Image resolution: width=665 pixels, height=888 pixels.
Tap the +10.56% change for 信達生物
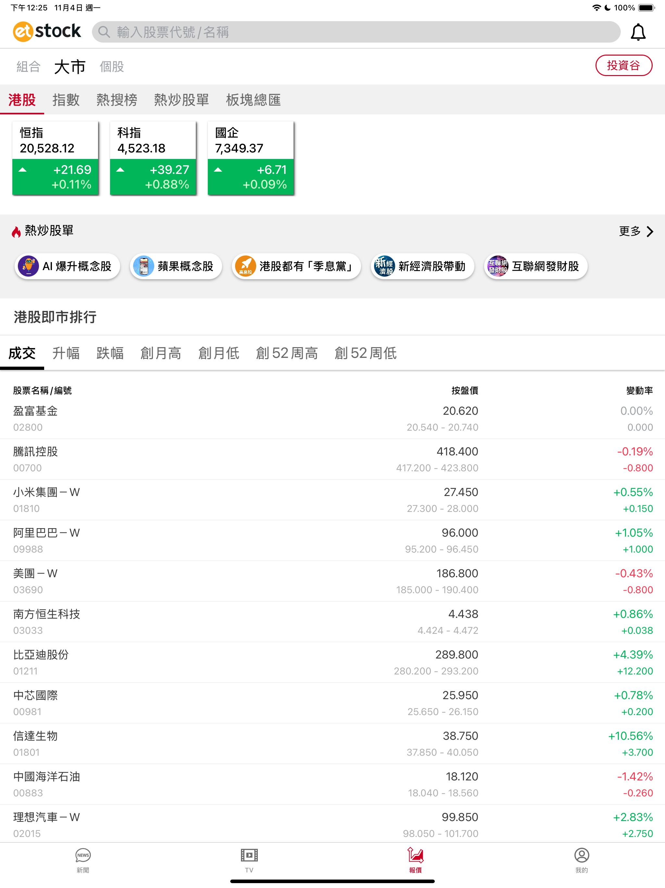(x=631, y=736)
